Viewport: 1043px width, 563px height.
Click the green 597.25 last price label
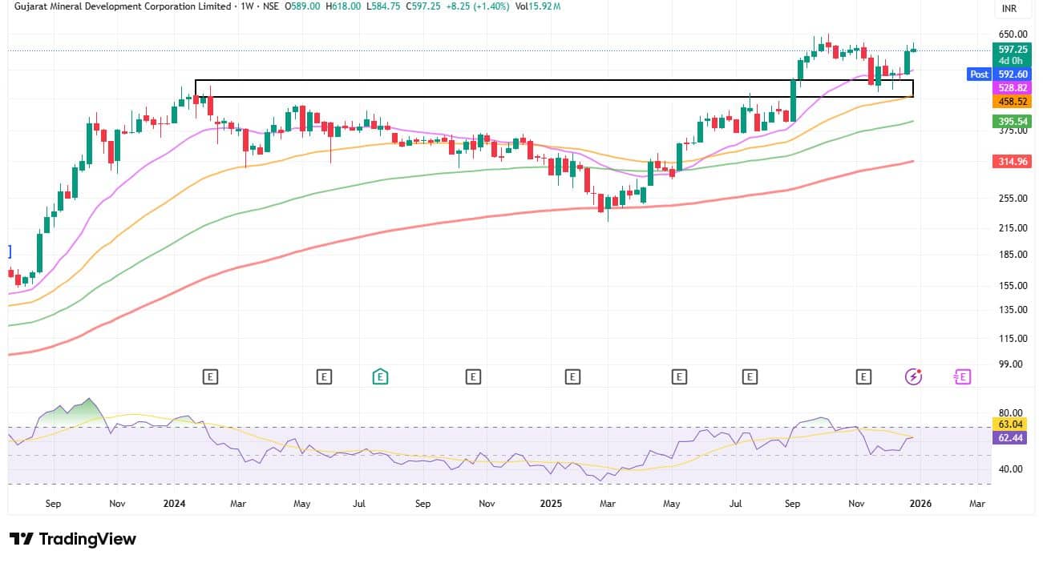click(1012, 49)
